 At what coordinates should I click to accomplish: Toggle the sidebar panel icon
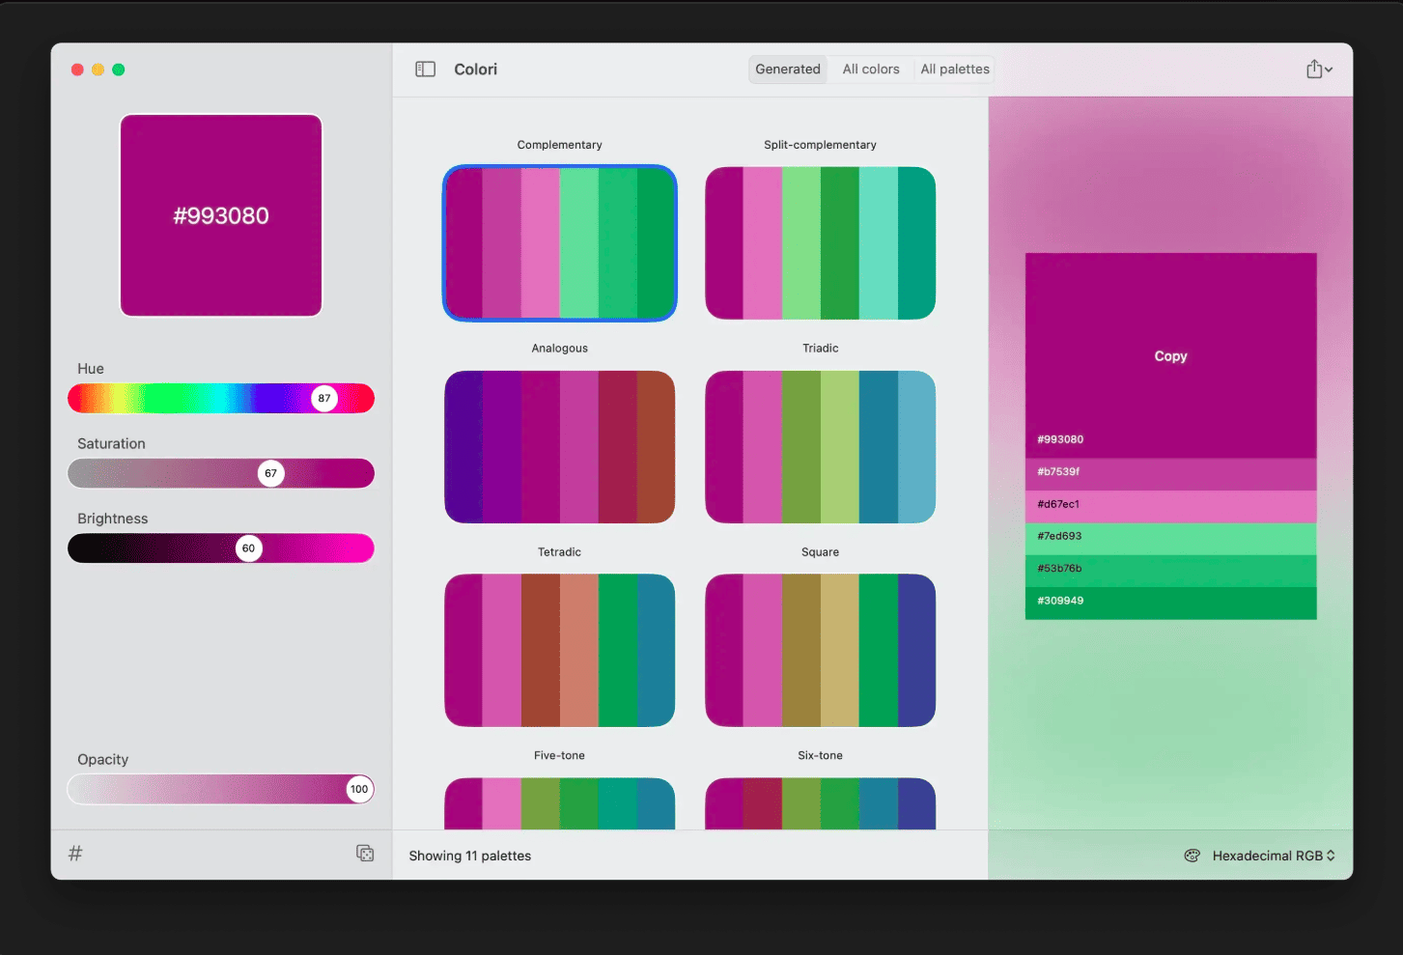pyautogui.click(x=425, y=70)
